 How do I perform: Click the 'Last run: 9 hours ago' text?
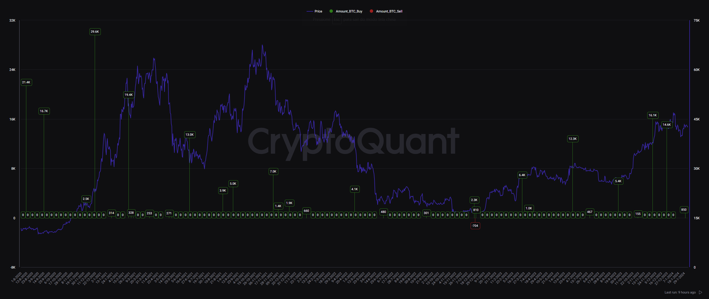pos(680,292)
